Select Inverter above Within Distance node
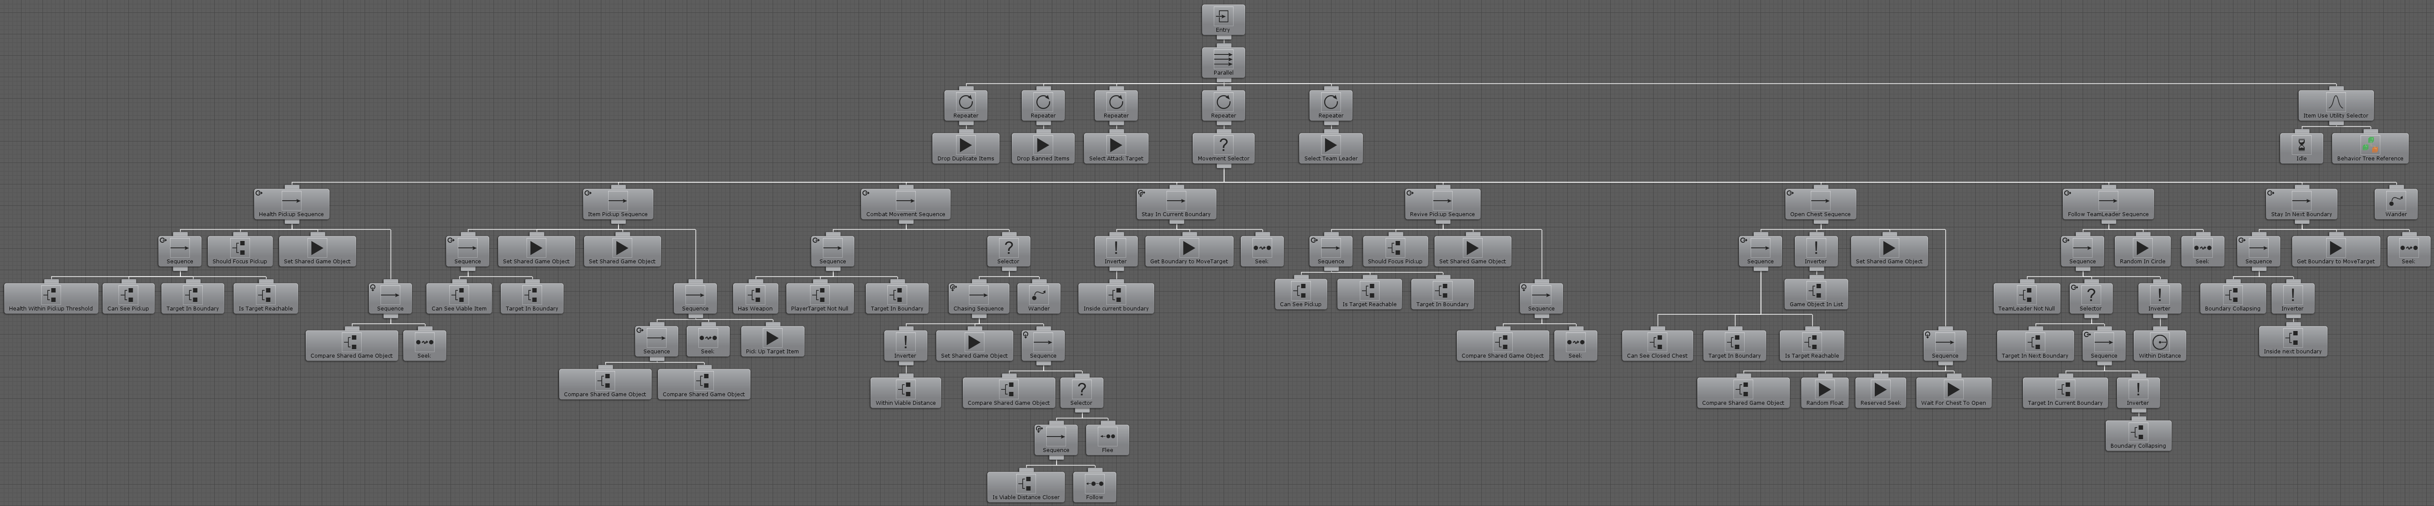This screenshot has height=506, width=2434. (2159, 298)
